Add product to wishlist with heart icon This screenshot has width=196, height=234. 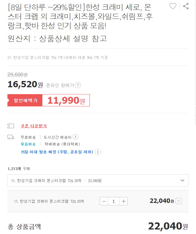pos(173,6)
